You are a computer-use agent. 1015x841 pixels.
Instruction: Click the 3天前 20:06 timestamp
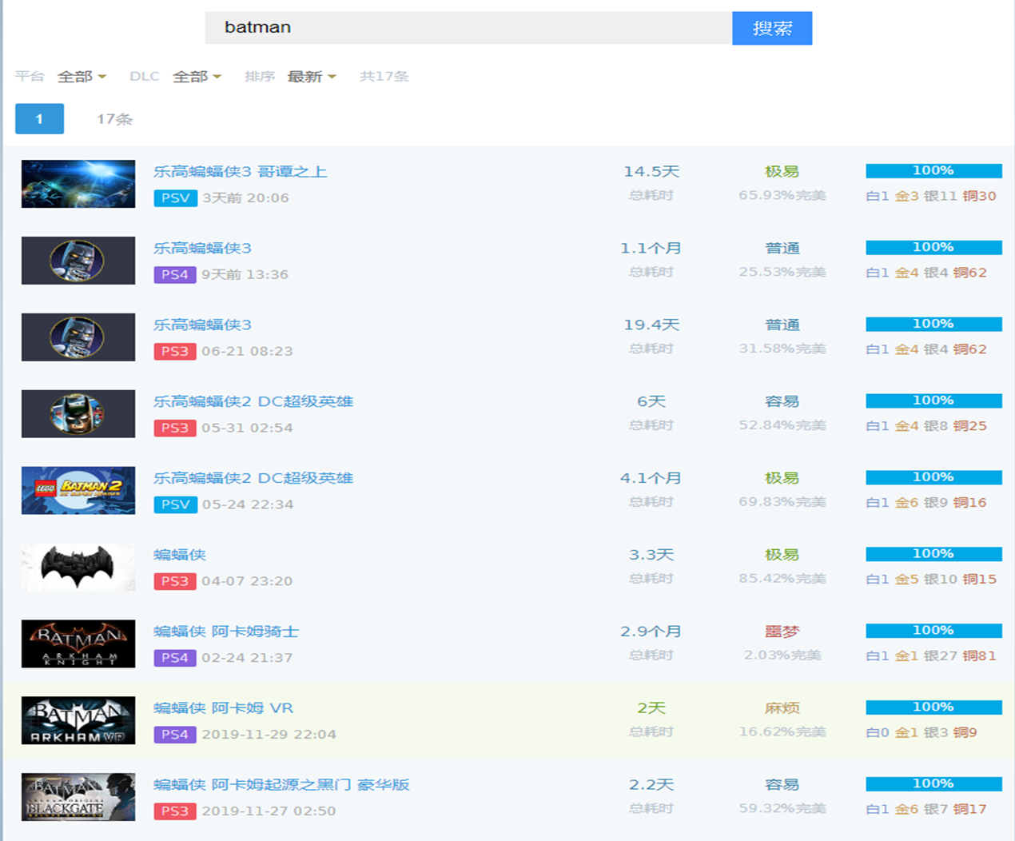pos(245,198)
